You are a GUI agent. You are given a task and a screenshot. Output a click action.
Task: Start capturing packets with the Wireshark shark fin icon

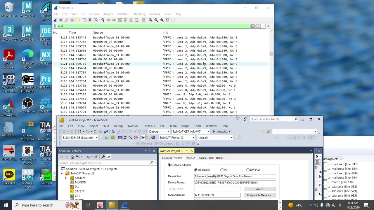55,20
